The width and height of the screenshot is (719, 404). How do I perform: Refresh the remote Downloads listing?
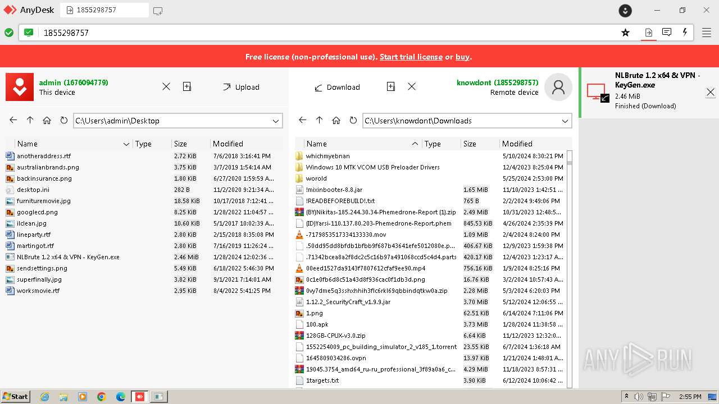point(353,120)
